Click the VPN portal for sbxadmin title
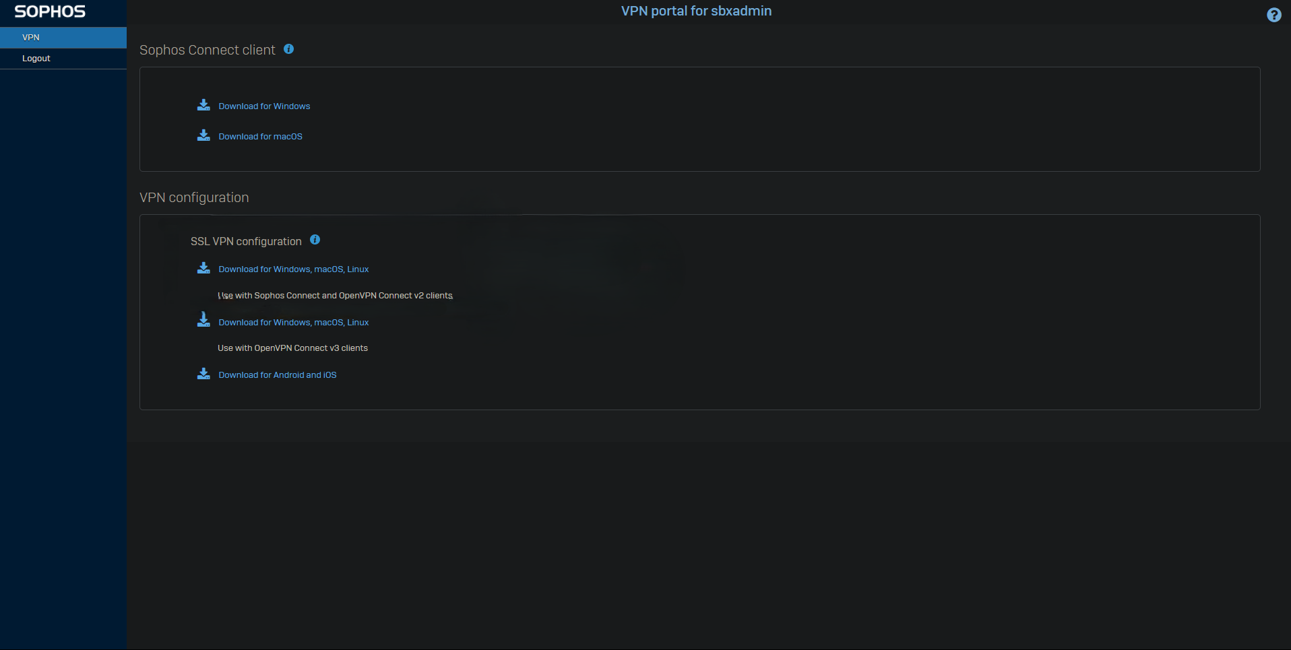Viewport: 1291px width, 650px height. 696,11
